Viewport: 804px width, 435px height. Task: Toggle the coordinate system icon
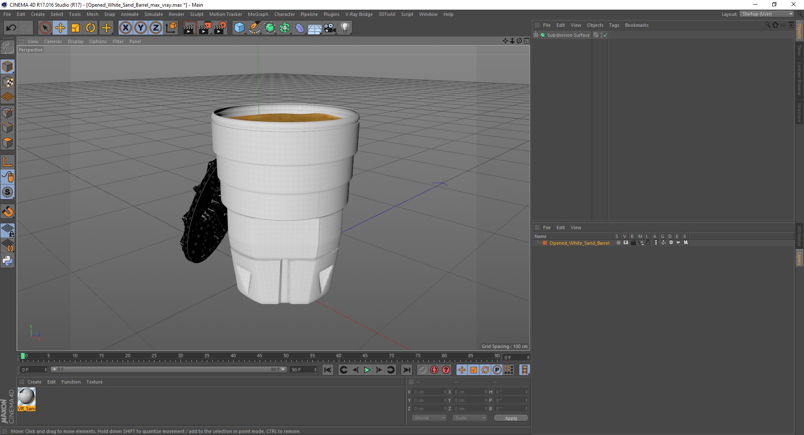(171, 28)
